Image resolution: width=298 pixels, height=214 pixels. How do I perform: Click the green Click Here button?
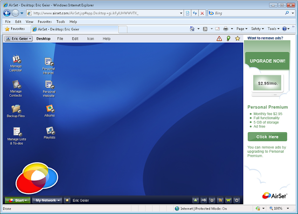(267, 137)
